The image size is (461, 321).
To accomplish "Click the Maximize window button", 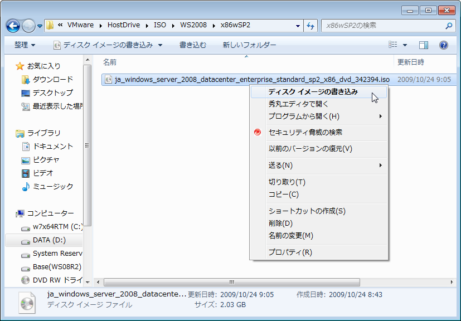I will click(428, 11).
